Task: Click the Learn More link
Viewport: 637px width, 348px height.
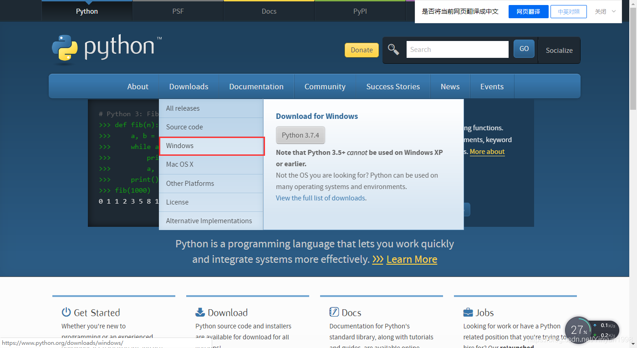Action: [x=412, y=259]
